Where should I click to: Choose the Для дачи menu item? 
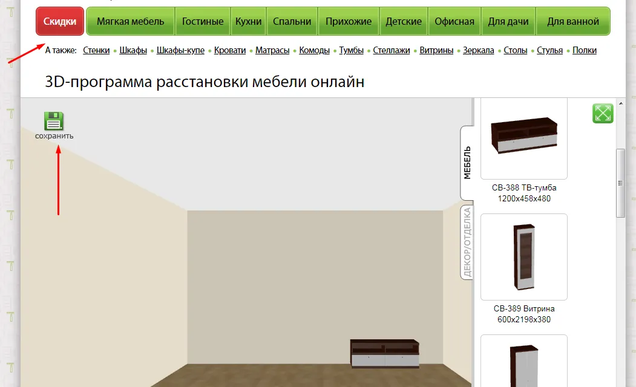pos(508,21)
